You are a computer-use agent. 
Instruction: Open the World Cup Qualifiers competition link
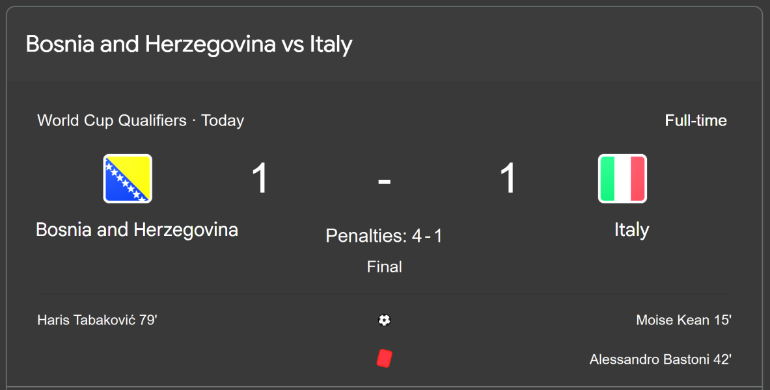[x=111, y=121]
